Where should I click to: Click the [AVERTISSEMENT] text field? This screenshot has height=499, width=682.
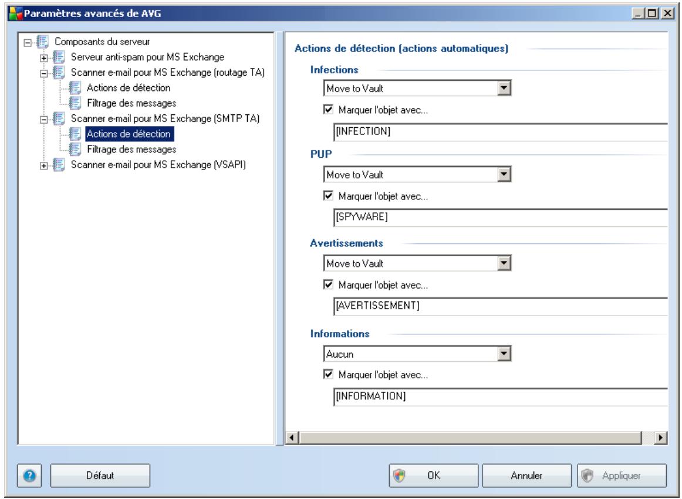[501, 306]
